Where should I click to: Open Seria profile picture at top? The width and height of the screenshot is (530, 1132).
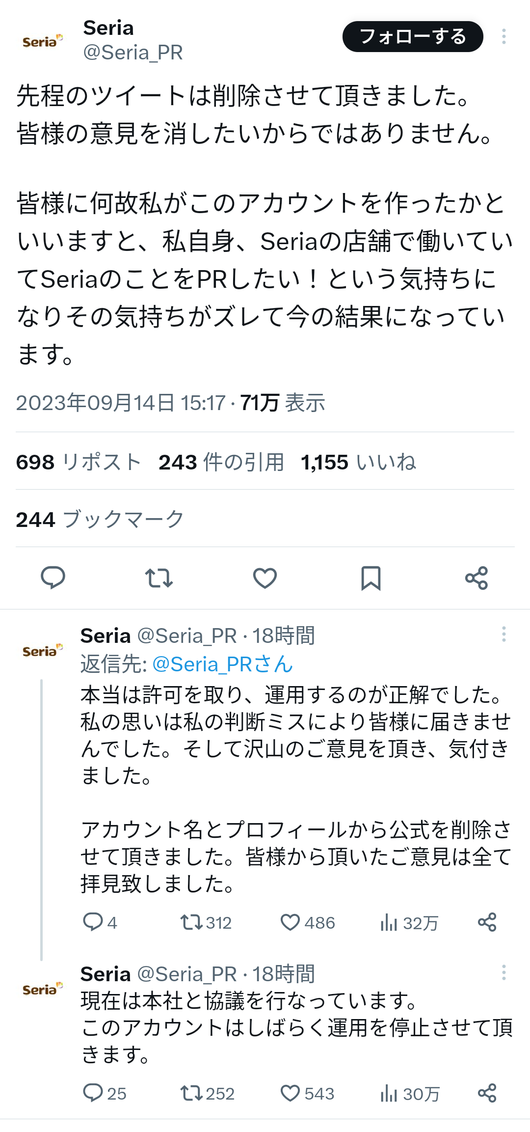[43, 41]
